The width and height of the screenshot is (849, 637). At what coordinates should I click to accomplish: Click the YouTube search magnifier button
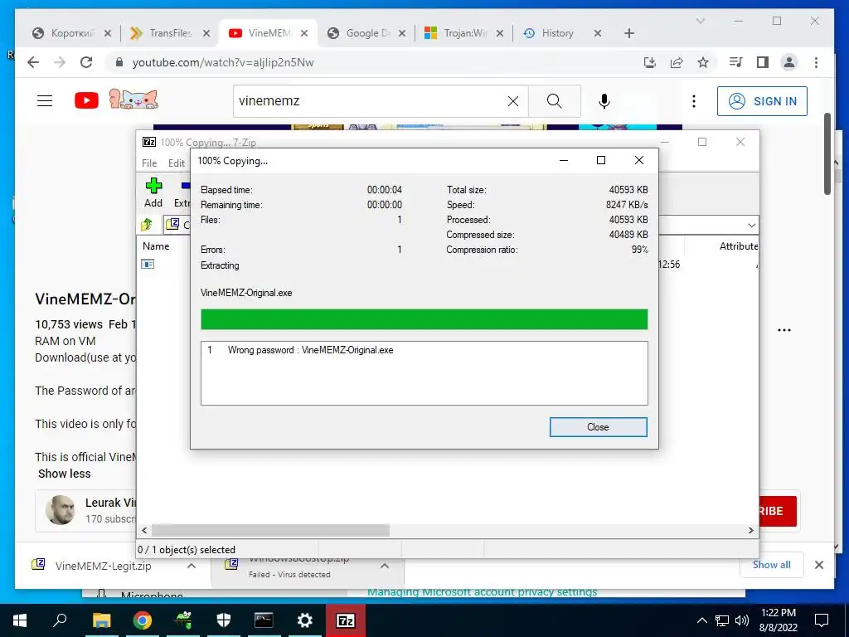pyautogui.click(x=555, y=100)
